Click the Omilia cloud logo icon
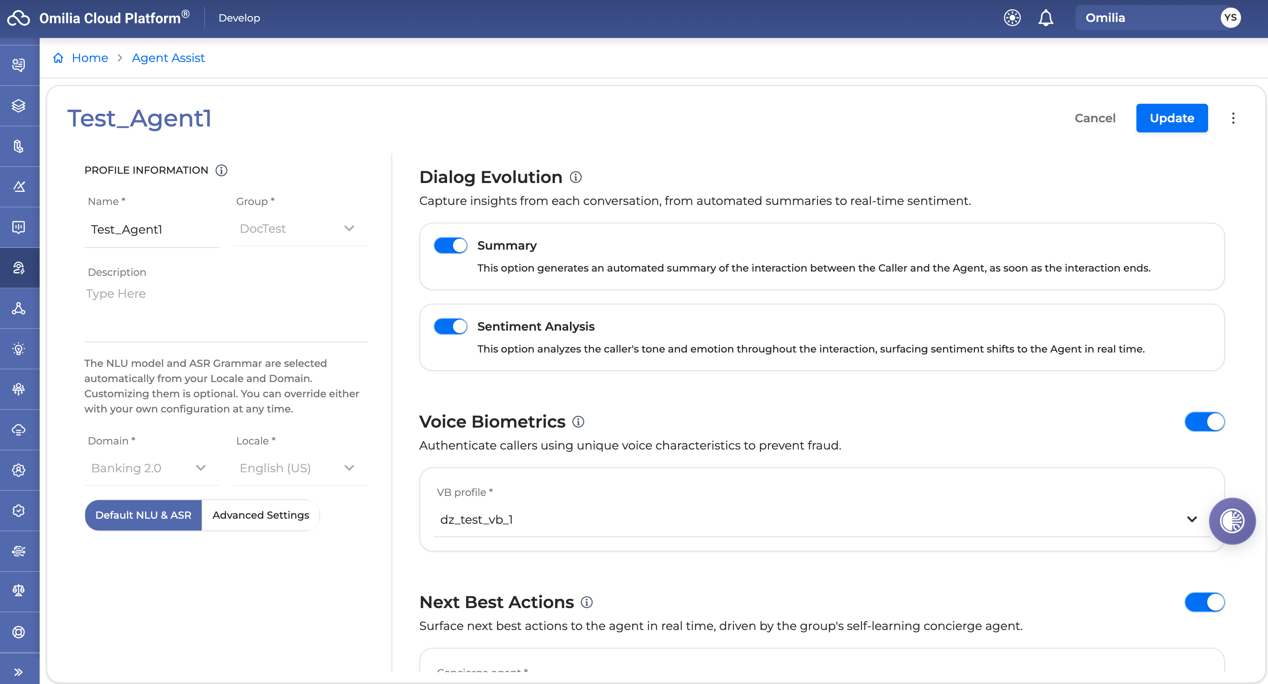 coord(19,18)
